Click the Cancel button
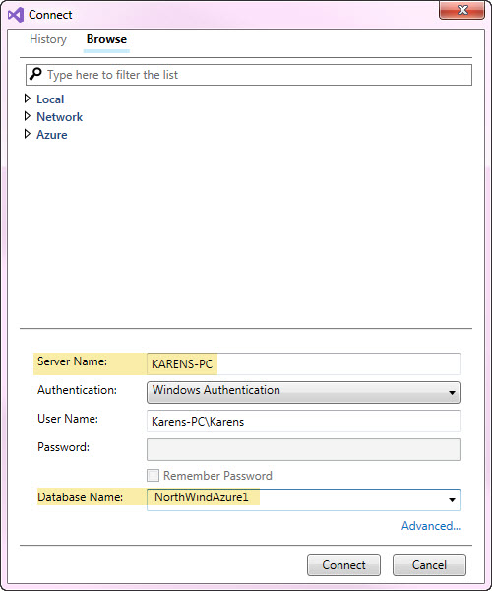 tap(429, 565)
